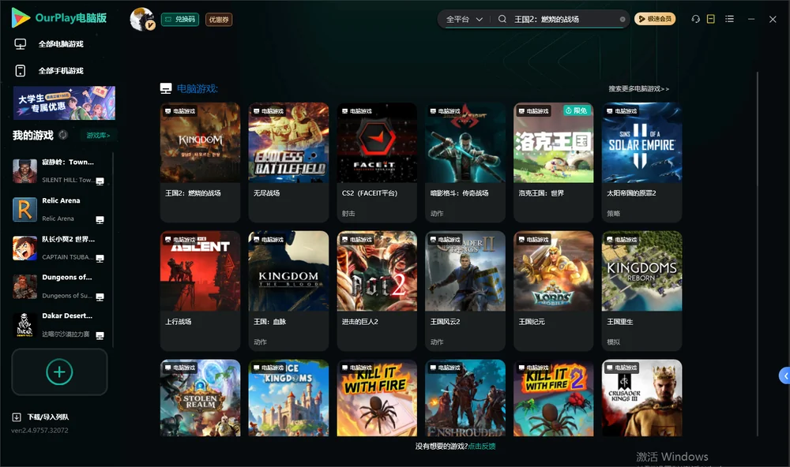Open the Kingdoms Reborn 王国重生 card

pos(641,290)
